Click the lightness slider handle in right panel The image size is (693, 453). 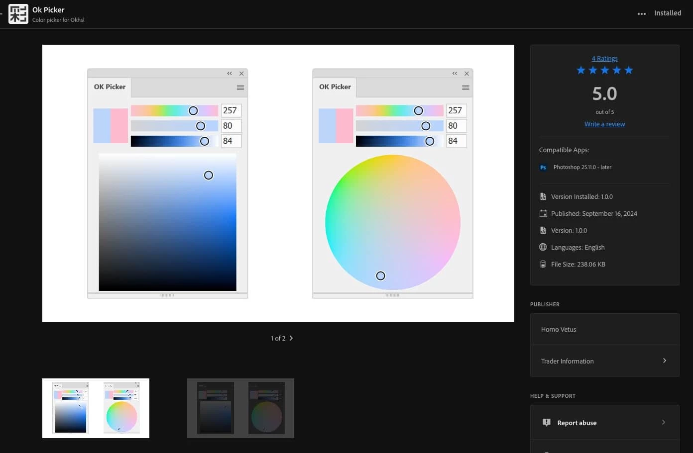(x=430, y=141)
